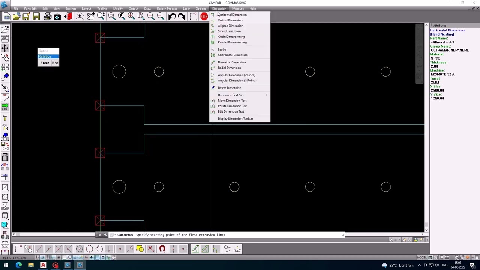Select the Relative option in prompt box
The height and width of the screenshot is (270, 480).
[x=48, y=57]
